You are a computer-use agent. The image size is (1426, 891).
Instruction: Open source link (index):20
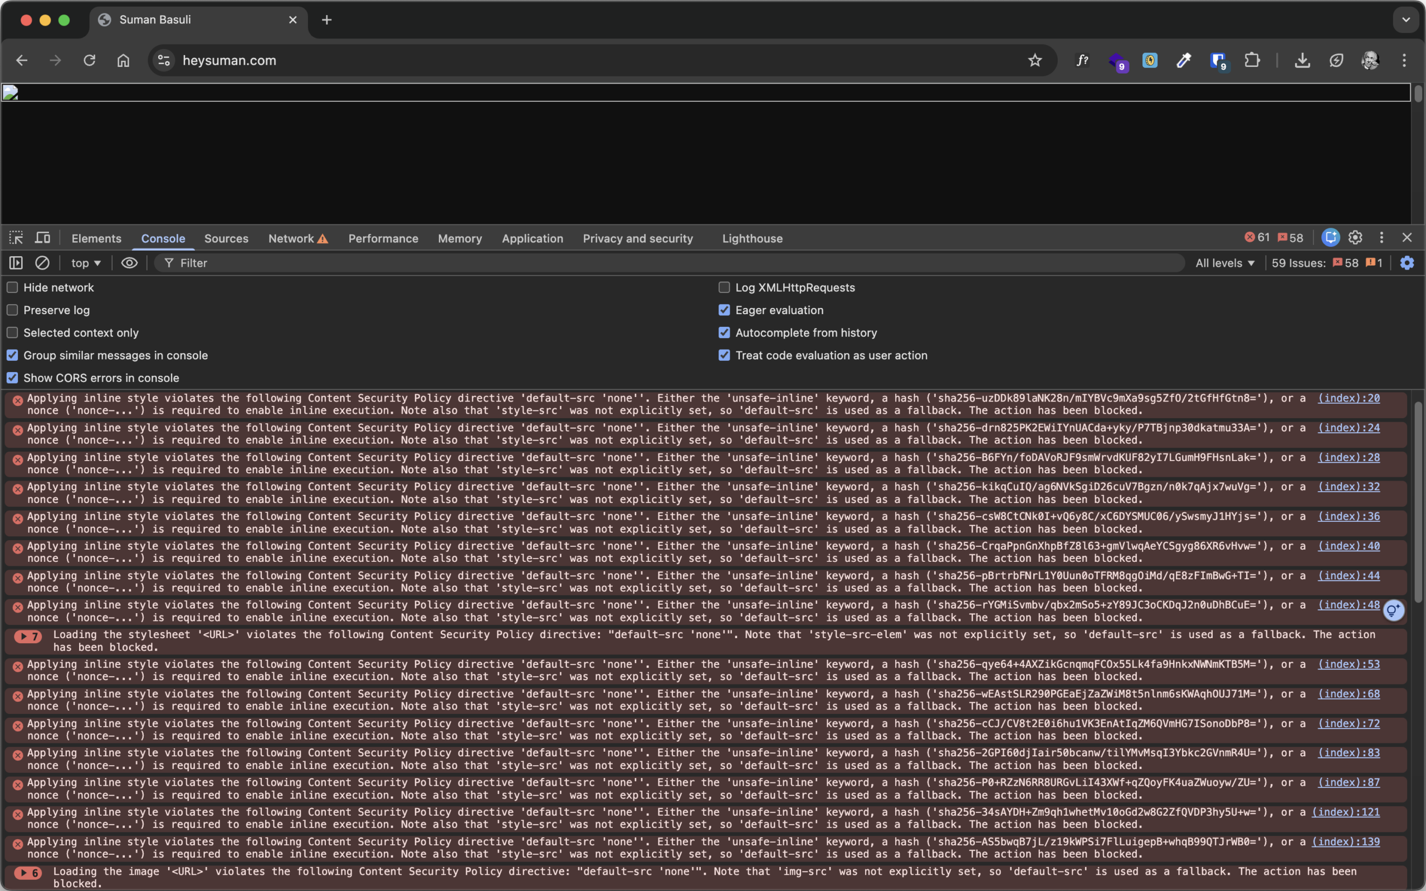[1349, 398]
